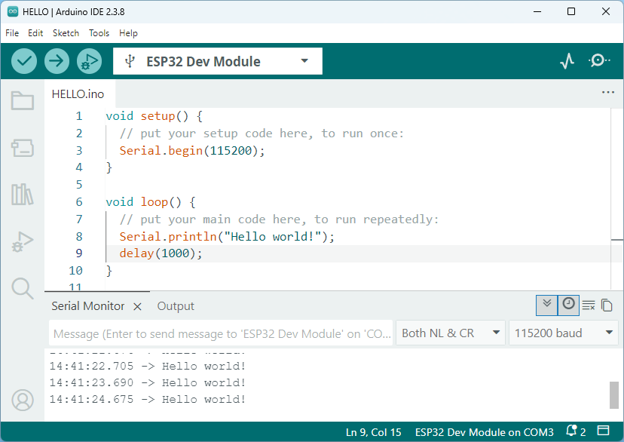Toggle autoscroll in the Serial Monitor
This screenshot has height=442, width=624.
click(547, 305)
